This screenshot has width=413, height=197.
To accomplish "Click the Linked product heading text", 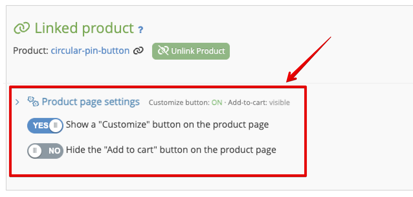I will pyautogui.click(x=84, y=28).
